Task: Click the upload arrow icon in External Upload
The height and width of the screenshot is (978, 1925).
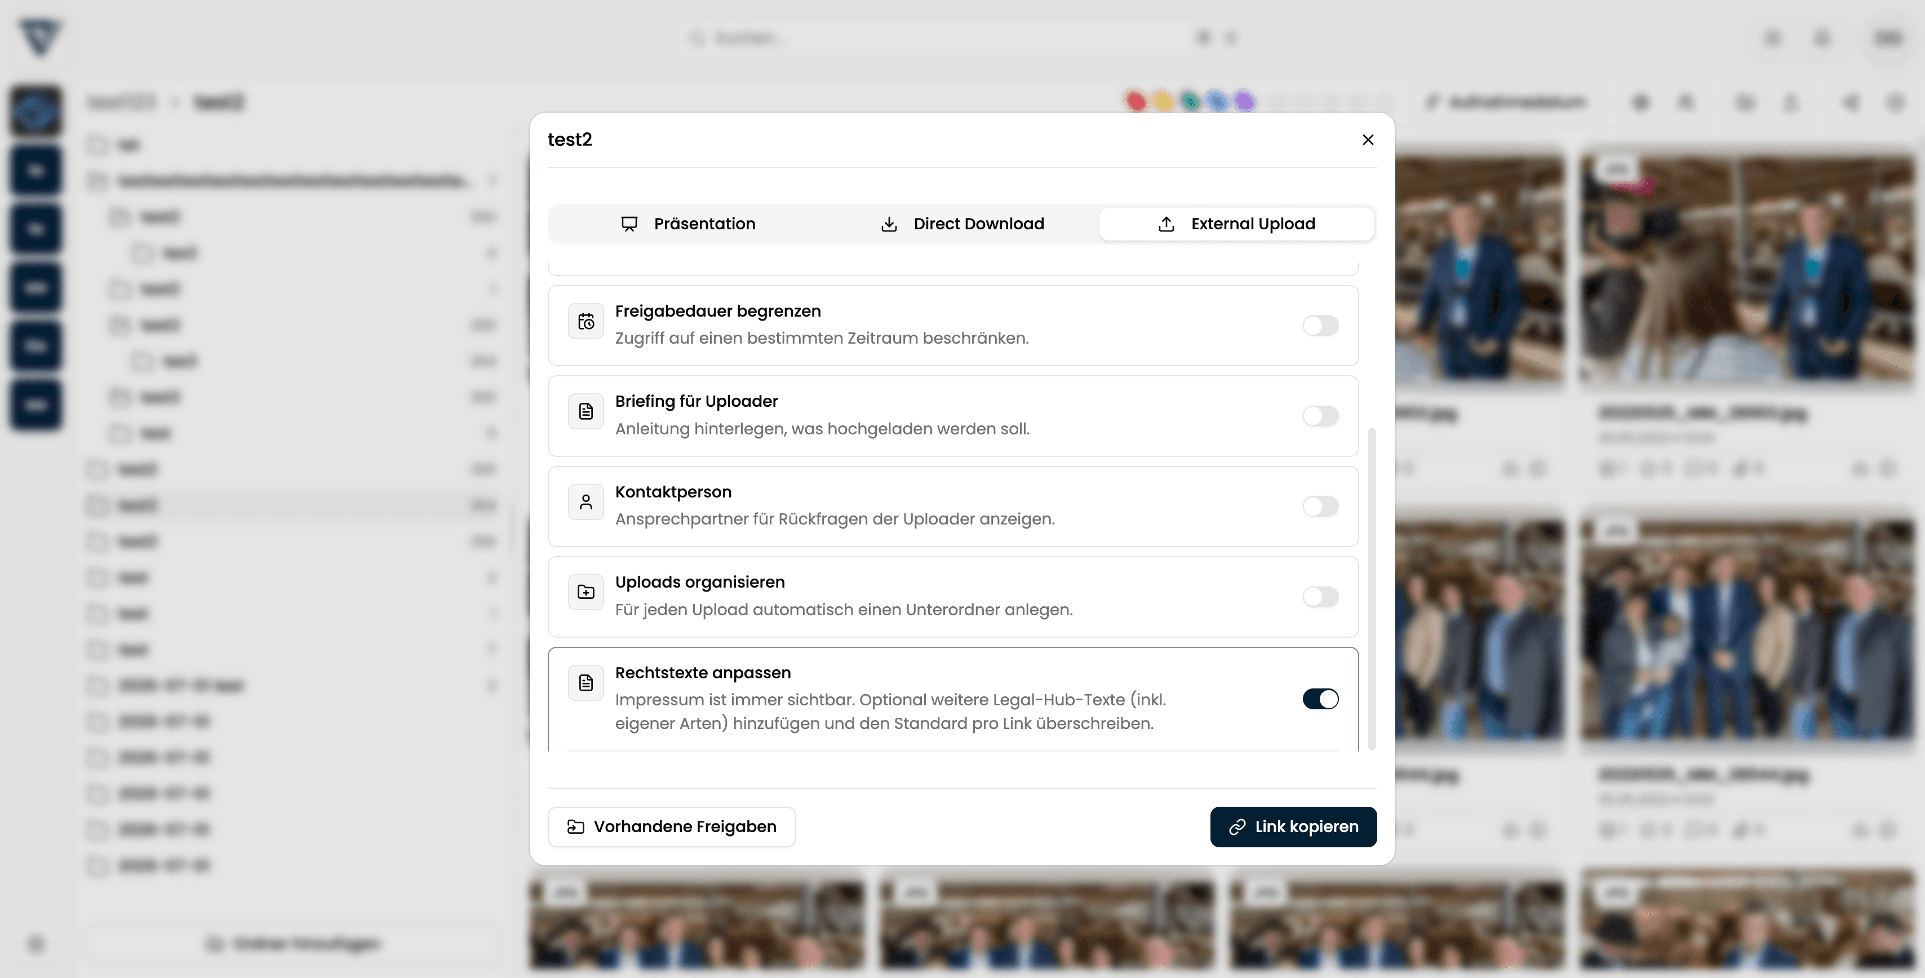Action: point(1166,224)
